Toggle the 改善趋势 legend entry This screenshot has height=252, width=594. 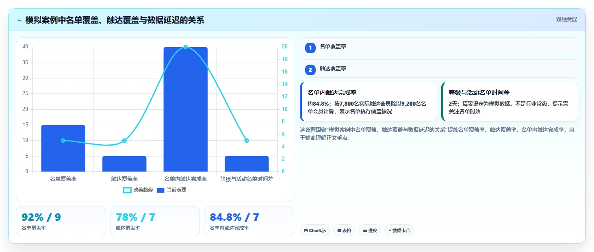tap(138, 190)
